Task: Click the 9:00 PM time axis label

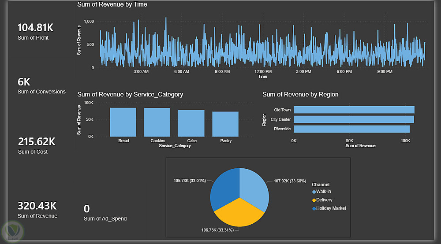Action: [385, 72]
